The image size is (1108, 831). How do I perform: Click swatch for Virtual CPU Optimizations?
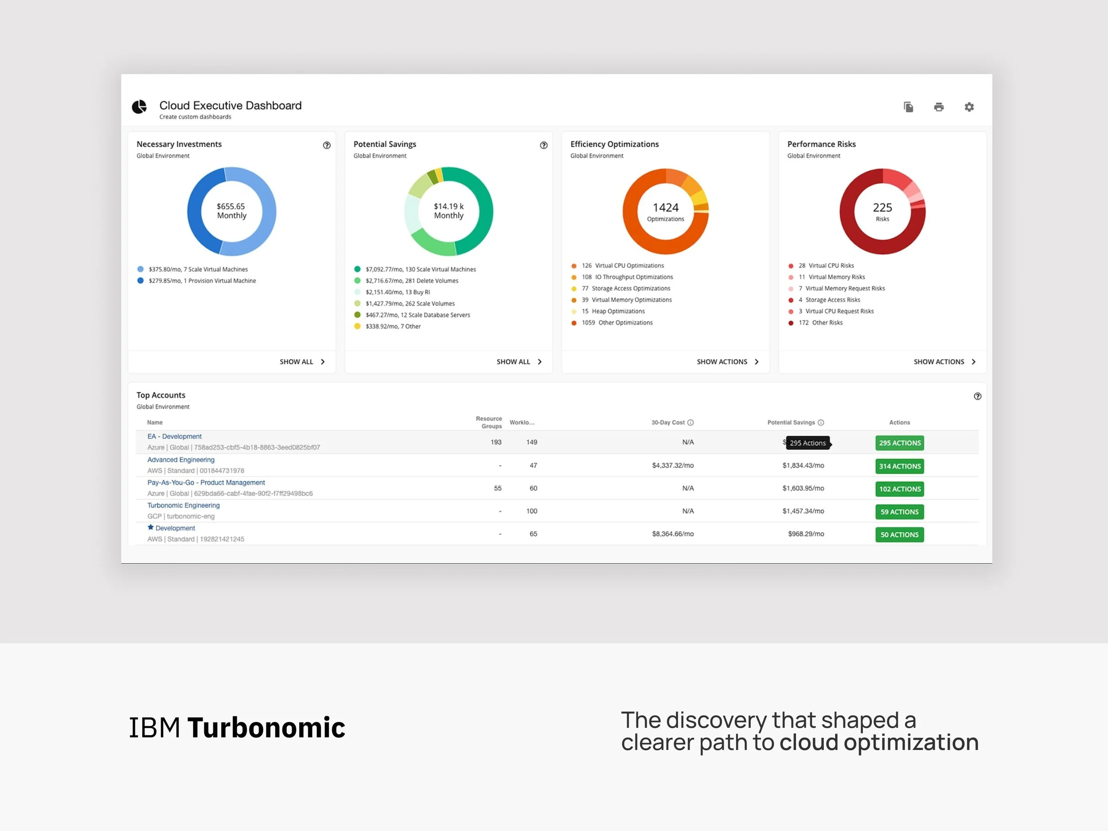(x=574, y=266)
